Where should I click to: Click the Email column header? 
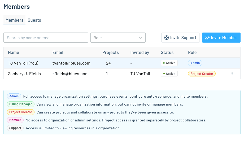58,52
